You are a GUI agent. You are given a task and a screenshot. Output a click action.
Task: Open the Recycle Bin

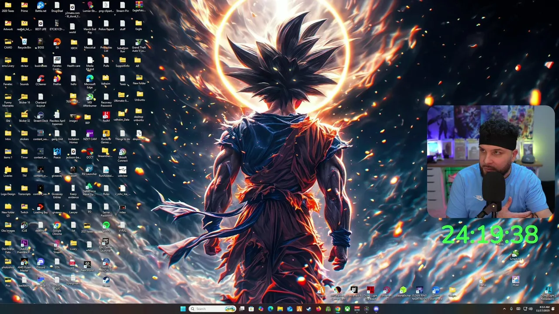tap(24, 44)
